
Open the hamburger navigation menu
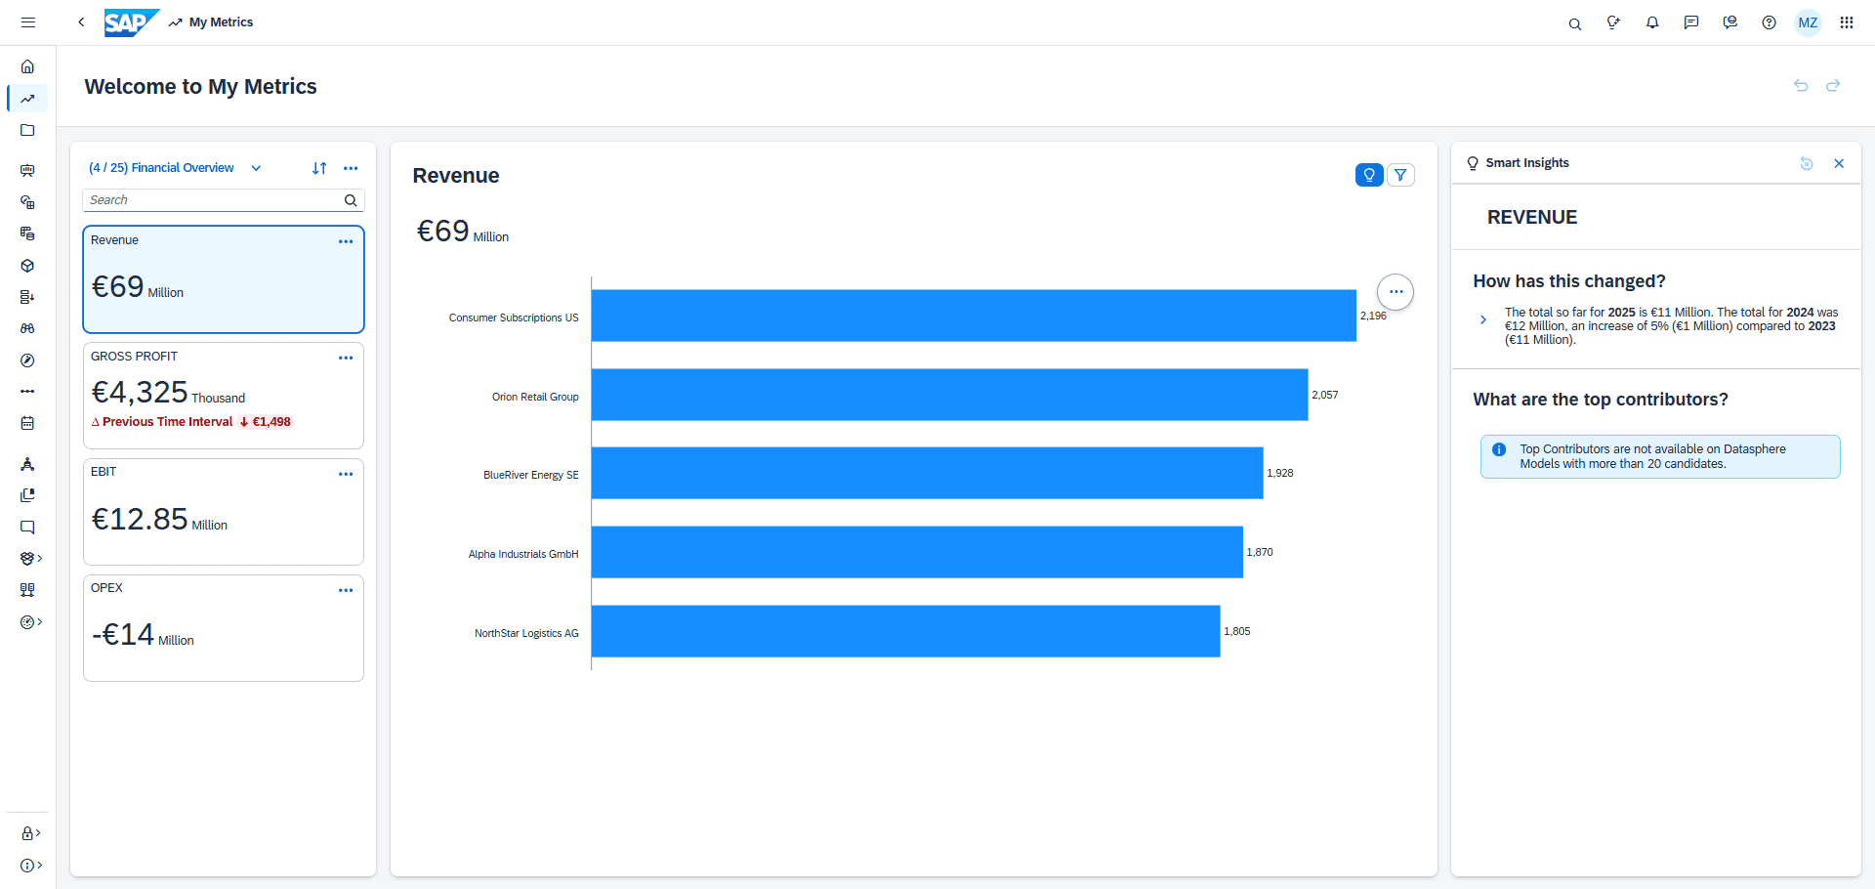pyautogui.click(x=28, y=22)
